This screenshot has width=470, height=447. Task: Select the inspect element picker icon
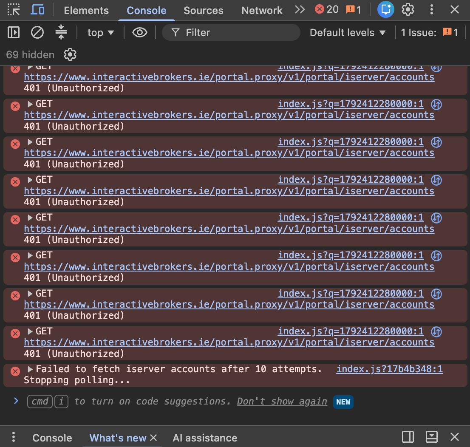[14, 10]
